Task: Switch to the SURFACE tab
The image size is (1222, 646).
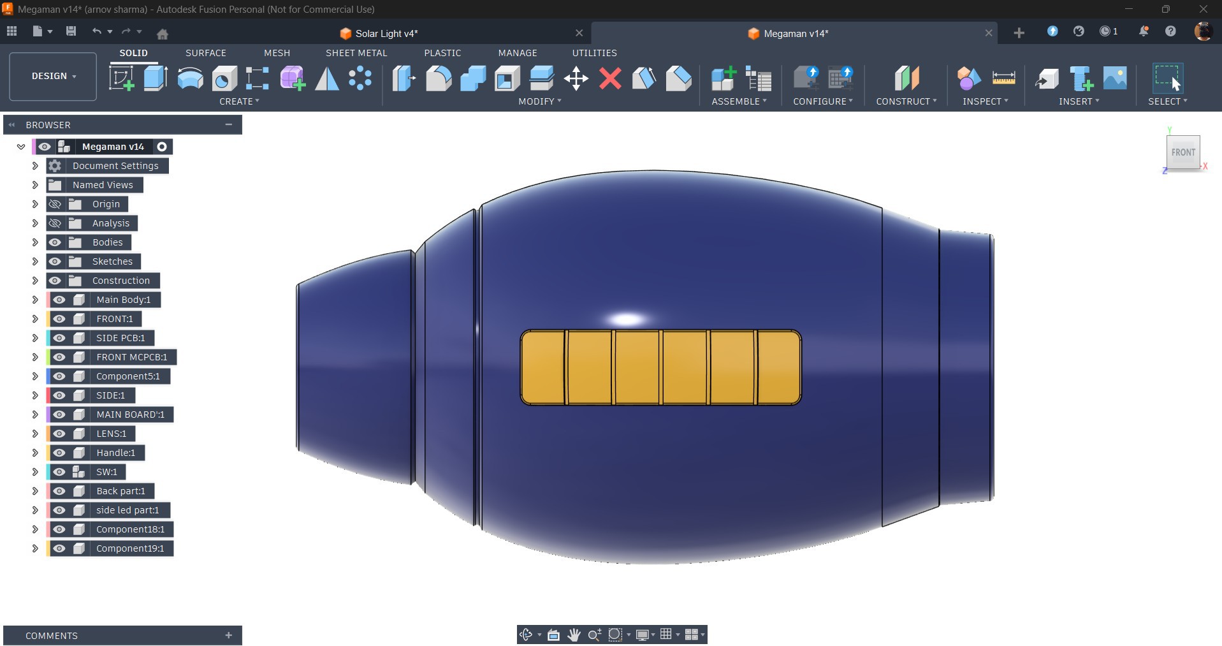Action: pos(205,53)
